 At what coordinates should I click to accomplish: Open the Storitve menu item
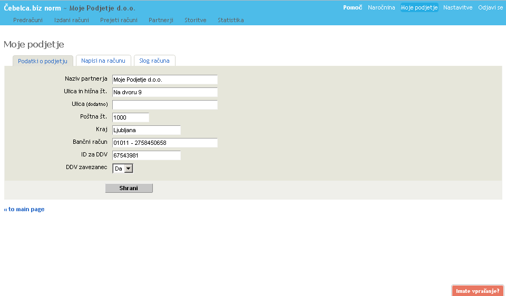(x=195, y=20)
